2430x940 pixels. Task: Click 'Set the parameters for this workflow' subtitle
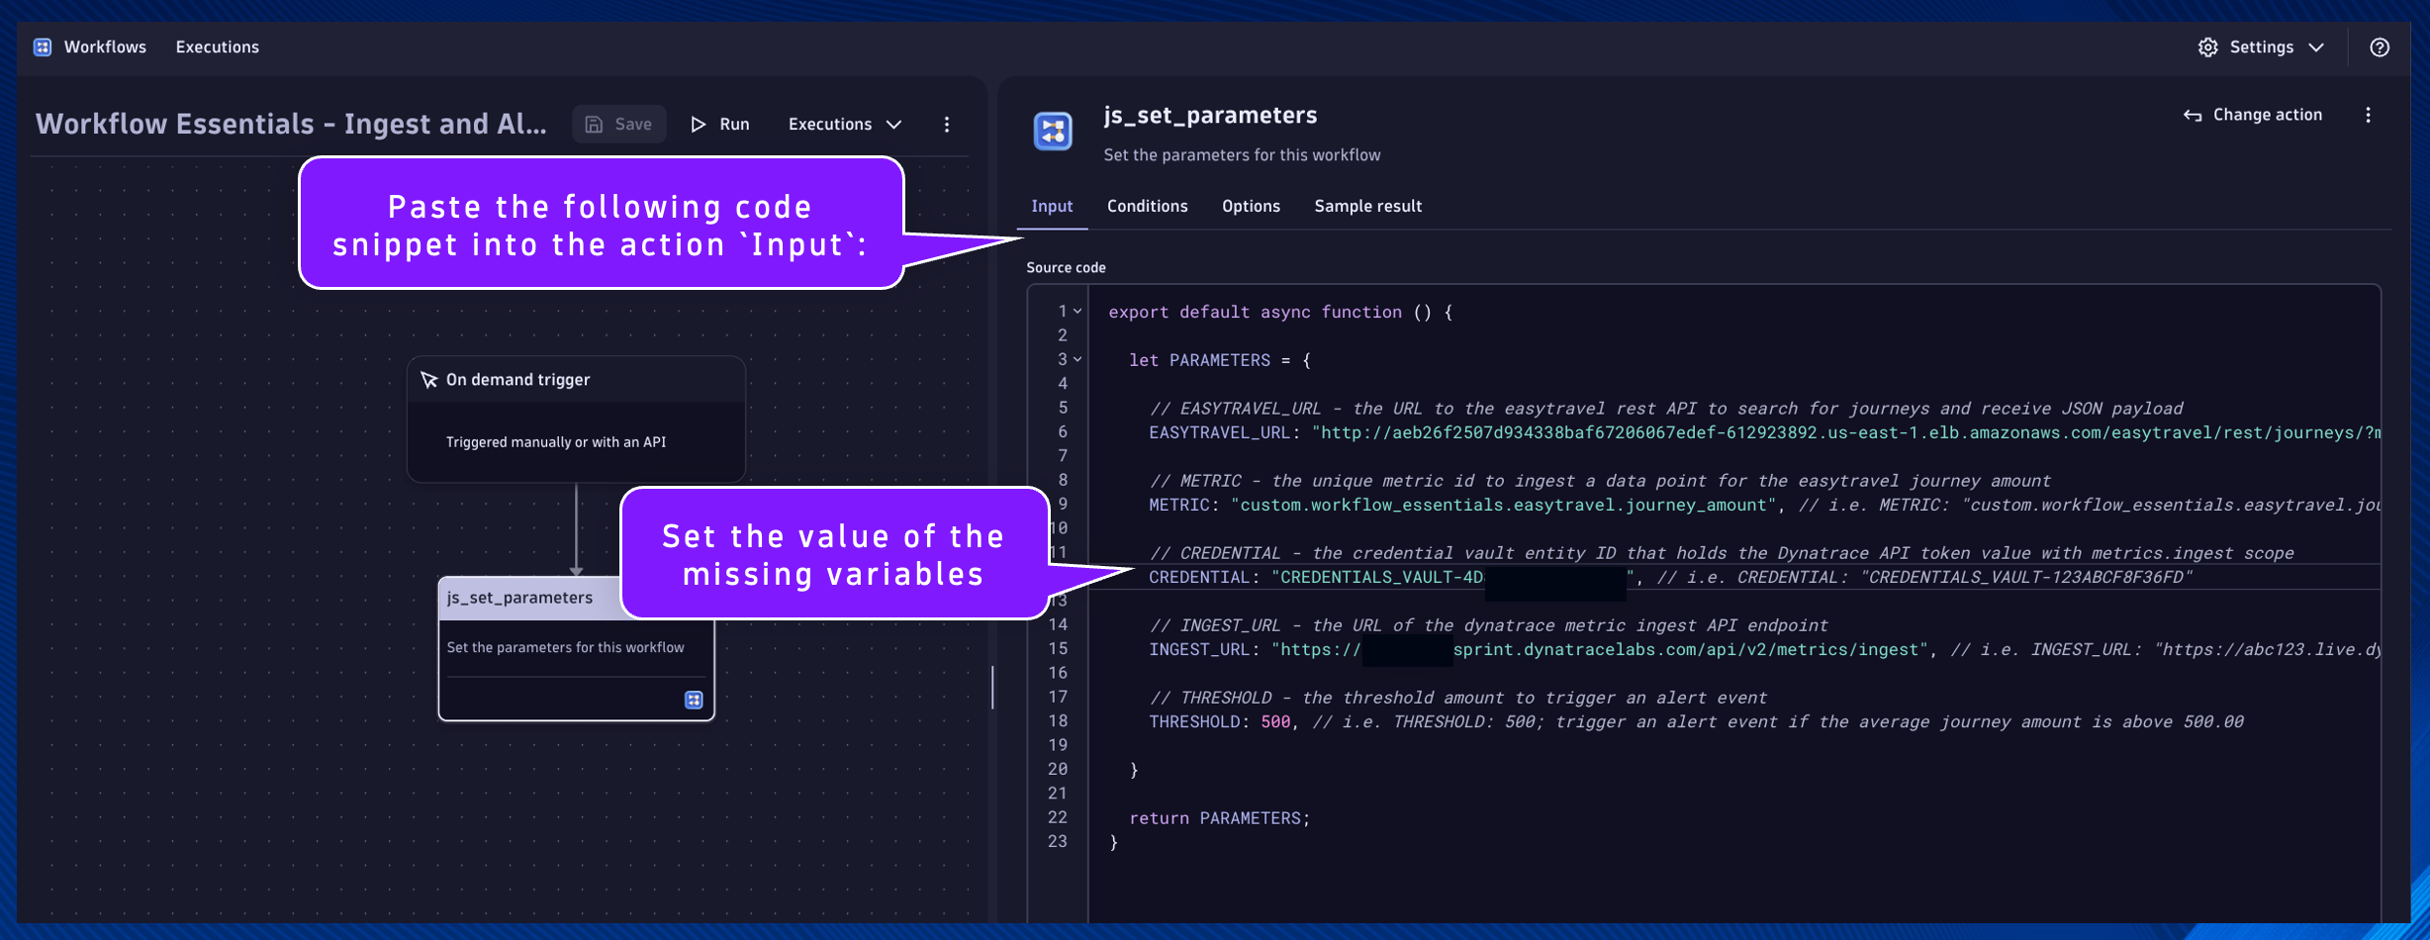pos(1242,155)
